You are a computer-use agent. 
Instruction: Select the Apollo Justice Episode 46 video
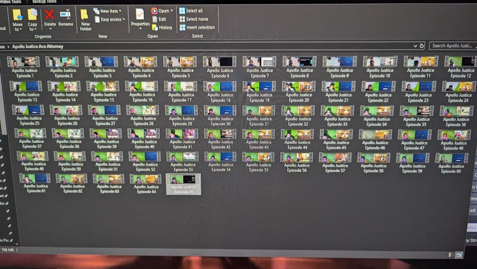tap(375, 140)
